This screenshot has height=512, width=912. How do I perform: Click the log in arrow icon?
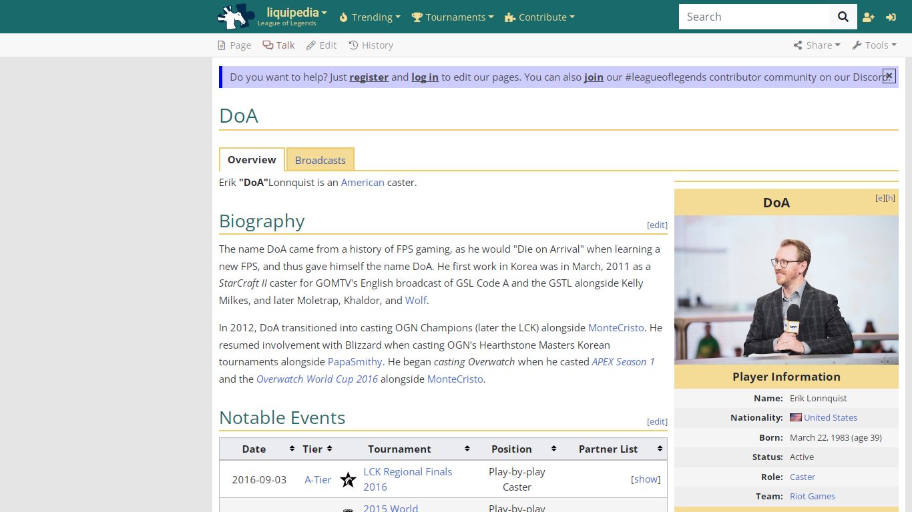coord(891,17)
